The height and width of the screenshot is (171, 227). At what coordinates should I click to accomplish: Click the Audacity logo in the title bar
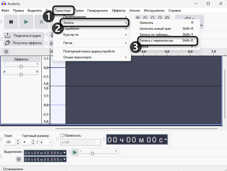4,4
